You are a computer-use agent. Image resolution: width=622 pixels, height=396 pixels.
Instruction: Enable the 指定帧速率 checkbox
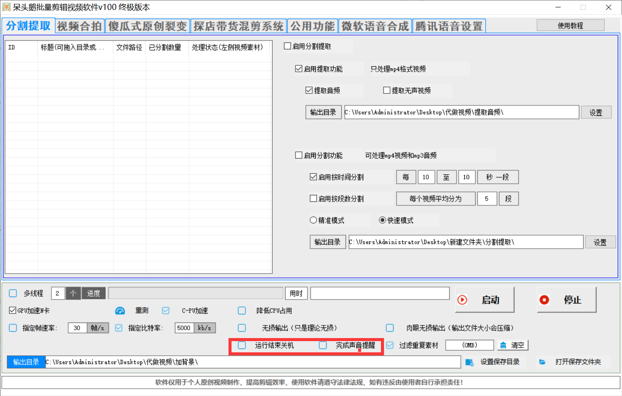pos(13,328)
